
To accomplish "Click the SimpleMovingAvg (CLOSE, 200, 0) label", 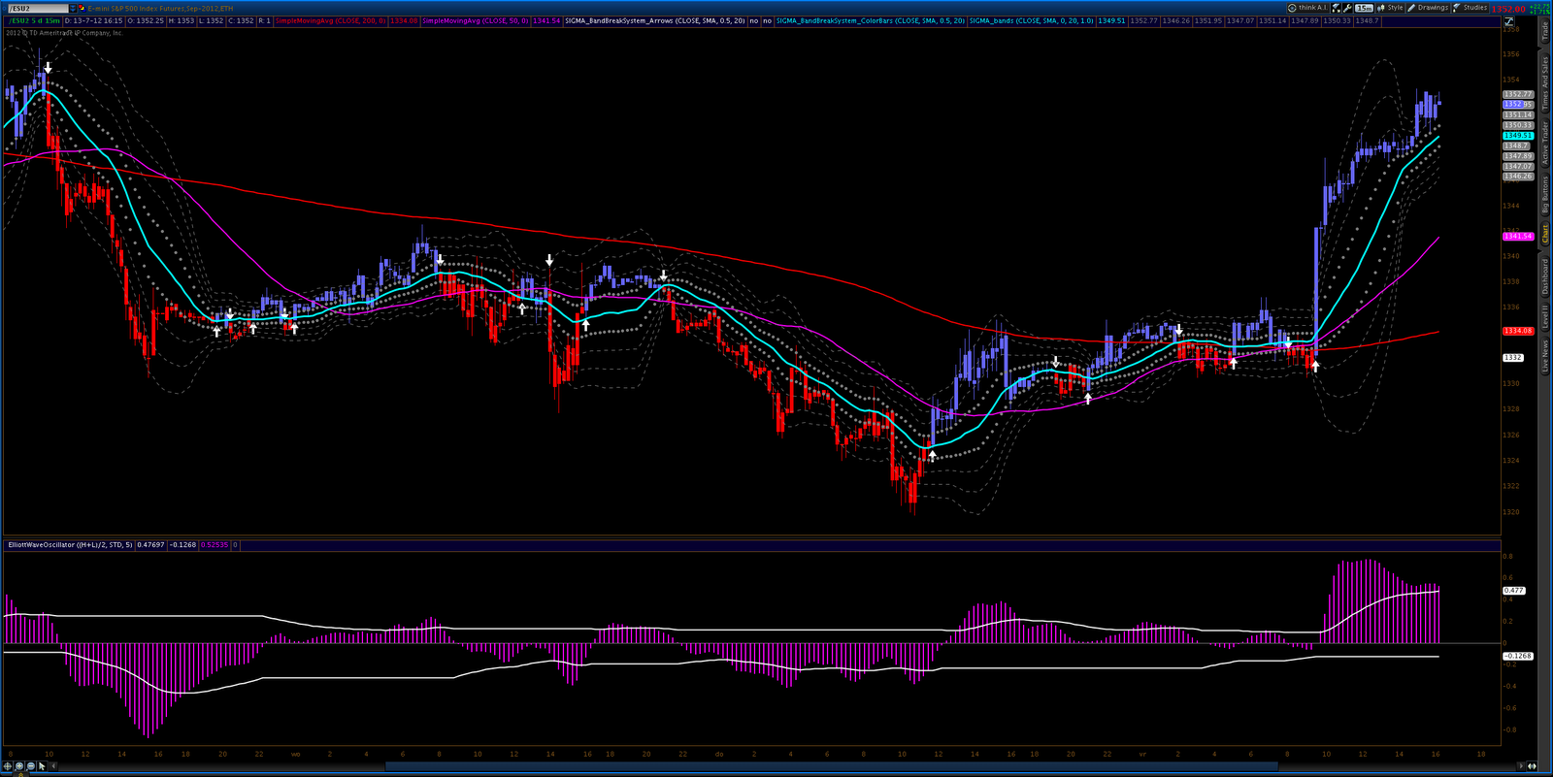I will [x=331, y=20].
